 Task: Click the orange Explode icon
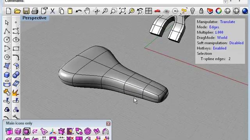coord(16,93)
